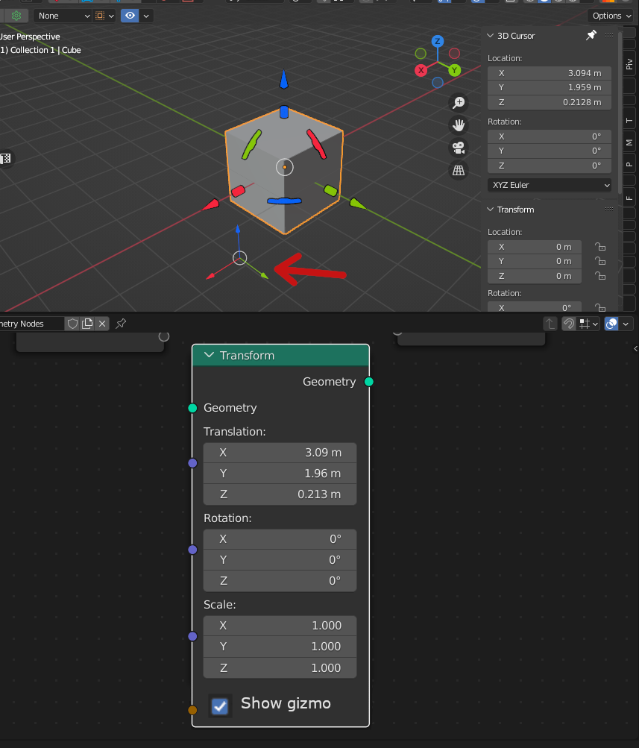Switch perspective/orthographic with the grid icon

point(459,170)
